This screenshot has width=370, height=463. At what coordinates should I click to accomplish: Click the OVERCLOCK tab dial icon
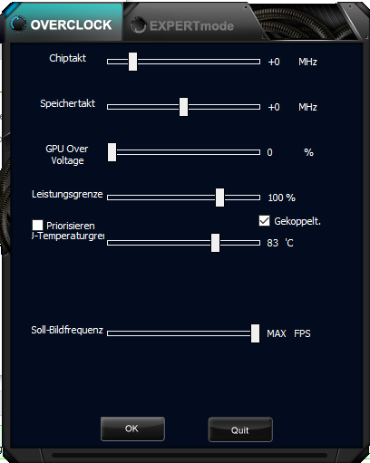18,24
